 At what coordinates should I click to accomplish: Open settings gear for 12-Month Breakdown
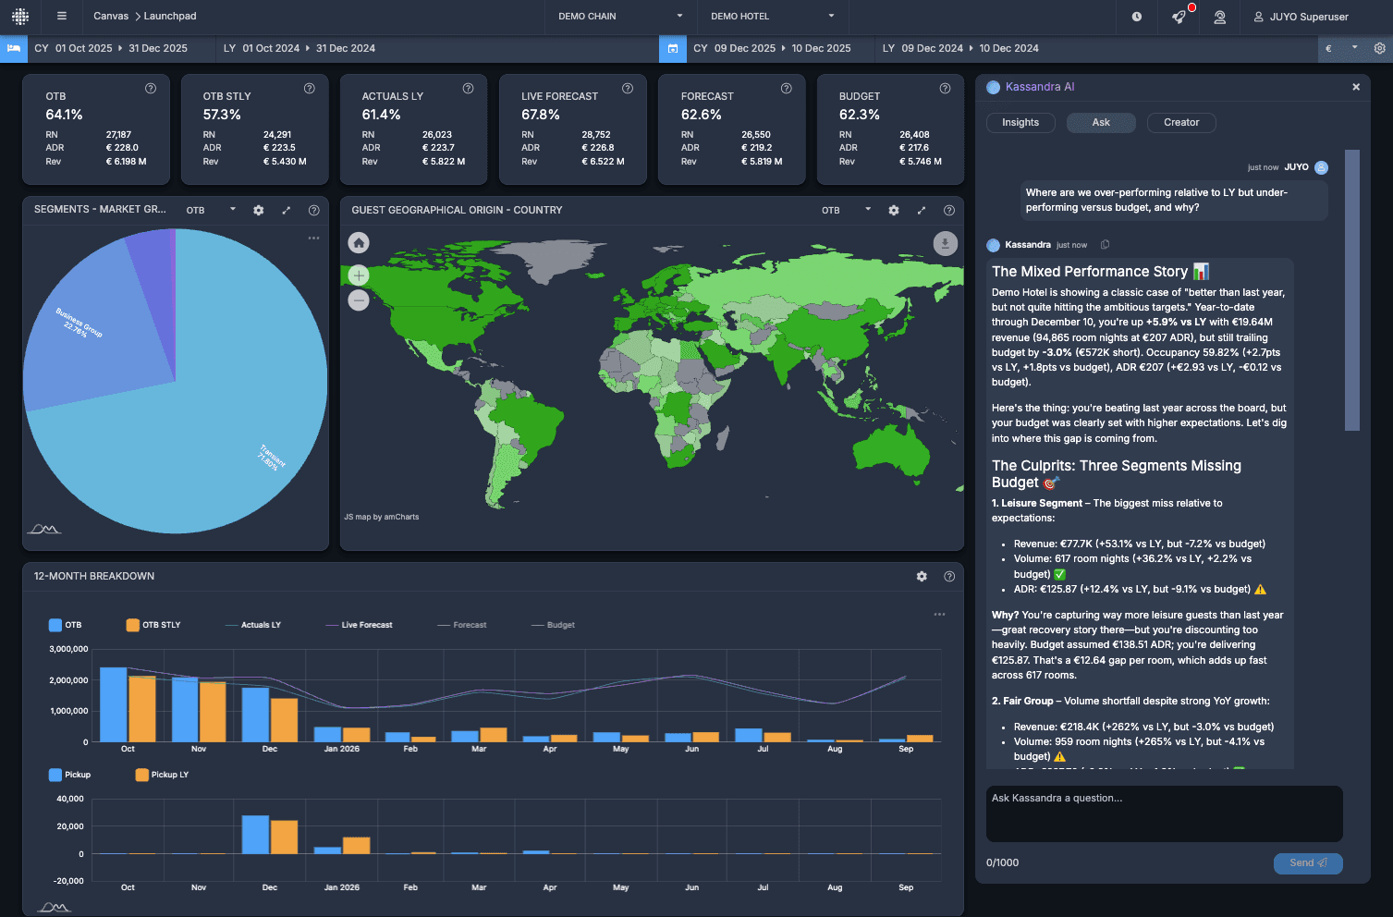pyautogui.click(x=922, y=576)
